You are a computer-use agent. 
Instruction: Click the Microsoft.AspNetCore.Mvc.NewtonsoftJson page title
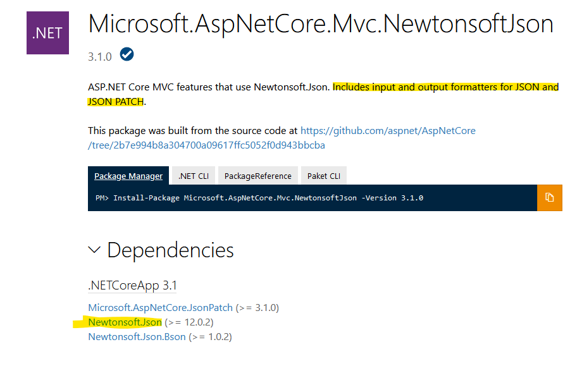click(x=321, y=24)
